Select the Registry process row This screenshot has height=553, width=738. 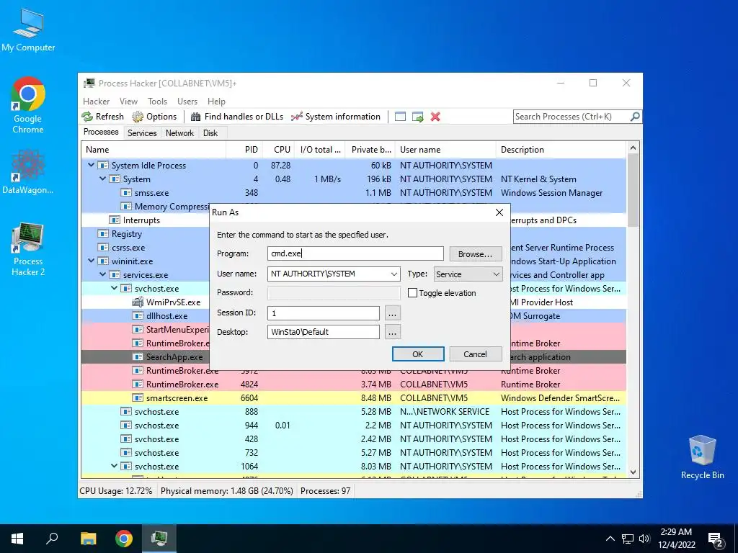(146, 234)
